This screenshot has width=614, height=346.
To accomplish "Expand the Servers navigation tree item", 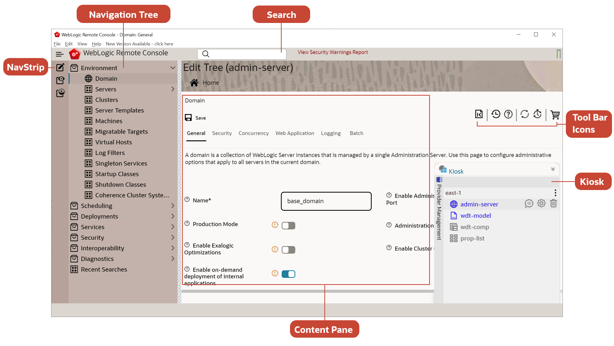I will (x=172, y=89).
